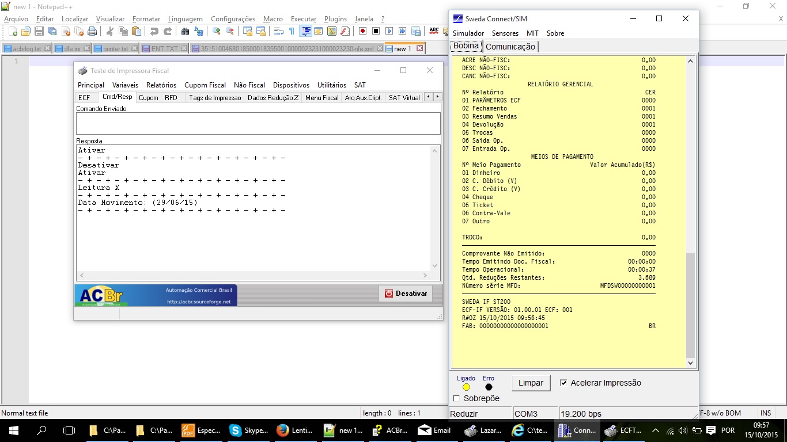Open the Dispositivos menu
This screenshot has width=787, height=442.
tap(291, 85)
